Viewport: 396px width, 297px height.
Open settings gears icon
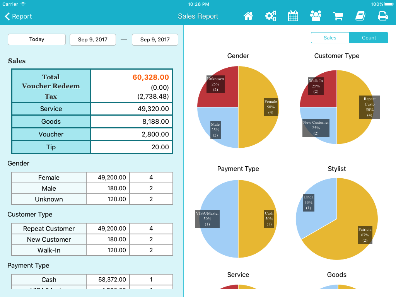(x=271, y=16)
